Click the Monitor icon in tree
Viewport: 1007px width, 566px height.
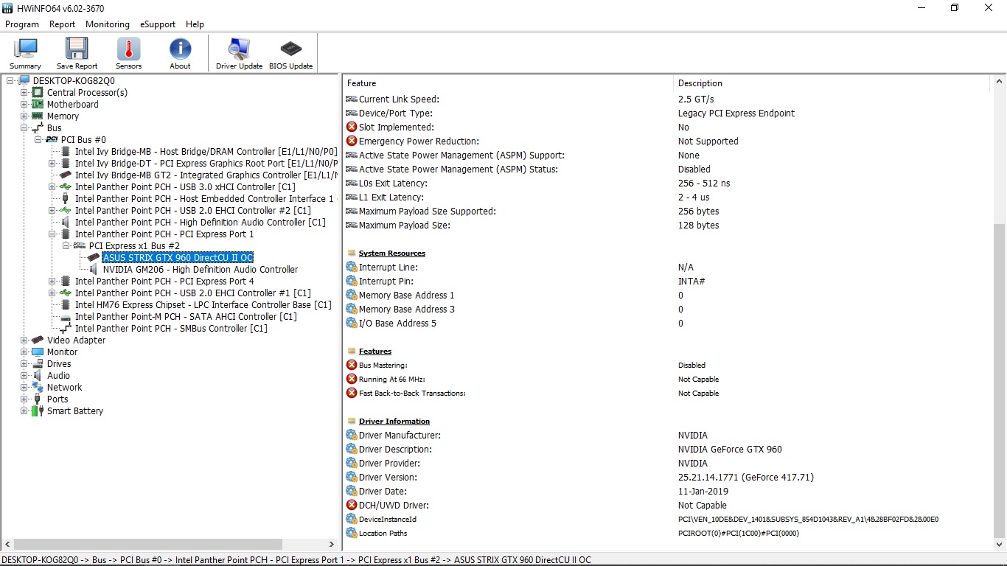tap(38, 352)
